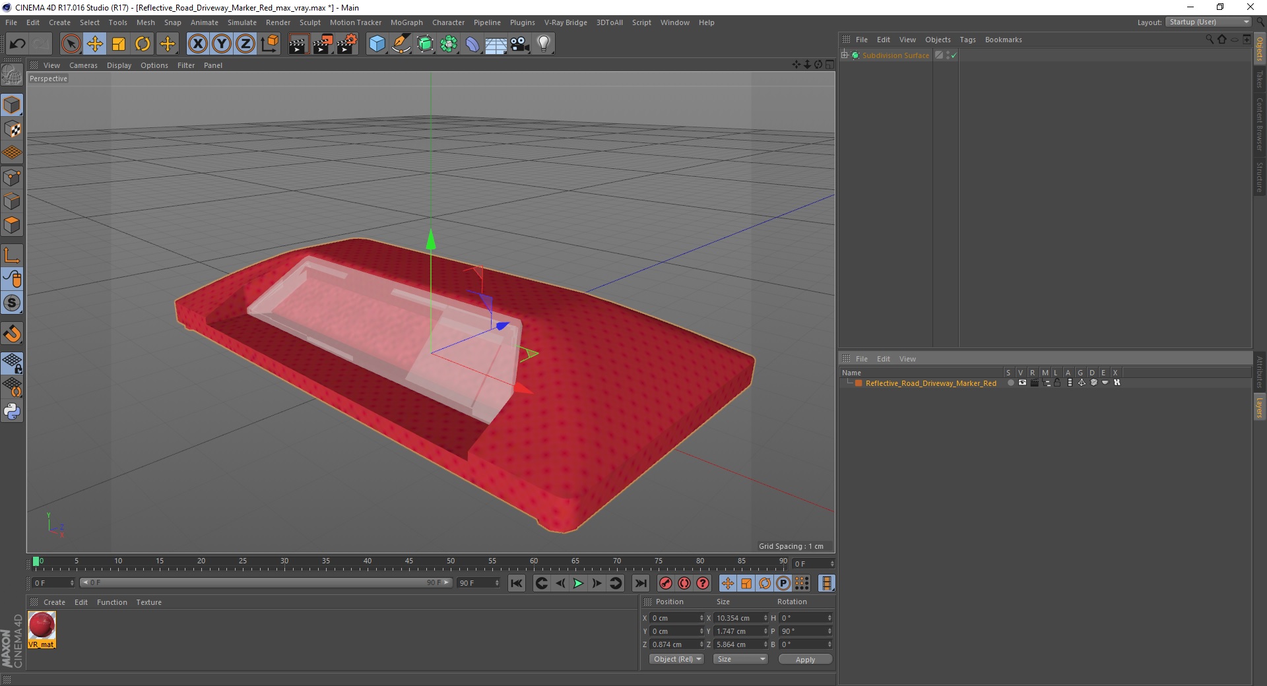Screen dimensions: 1267x686
Task: Add a floor environment object
Action: tap(496, 44)
